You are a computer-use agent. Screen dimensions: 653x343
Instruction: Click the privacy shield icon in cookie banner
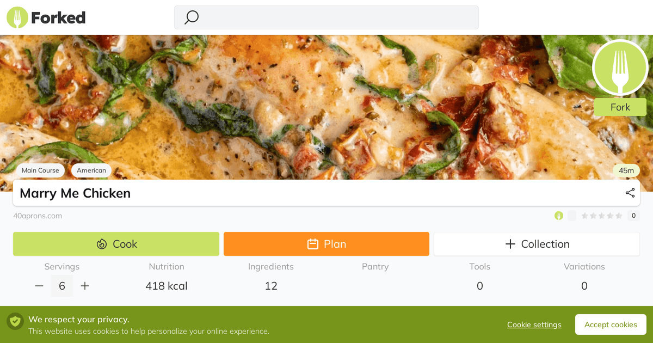[15, 321]
